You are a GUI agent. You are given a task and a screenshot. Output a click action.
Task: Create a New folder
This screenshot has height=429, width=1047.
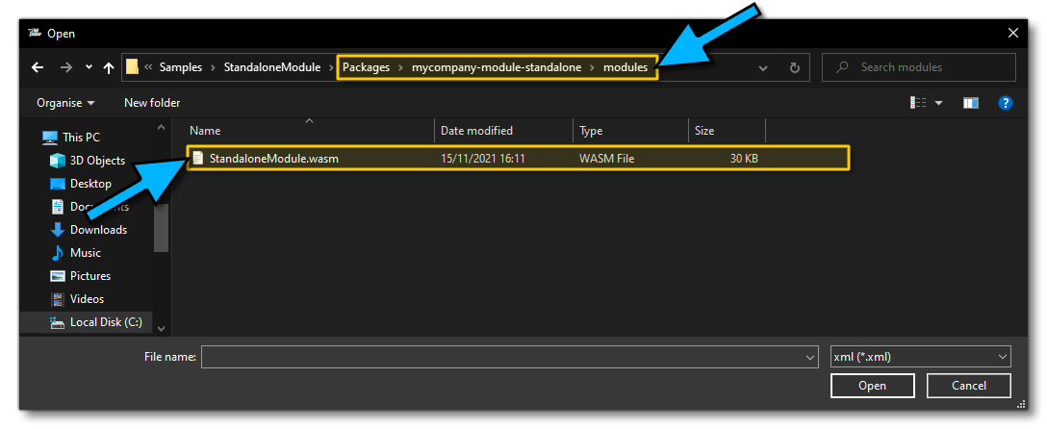point(152,103)
